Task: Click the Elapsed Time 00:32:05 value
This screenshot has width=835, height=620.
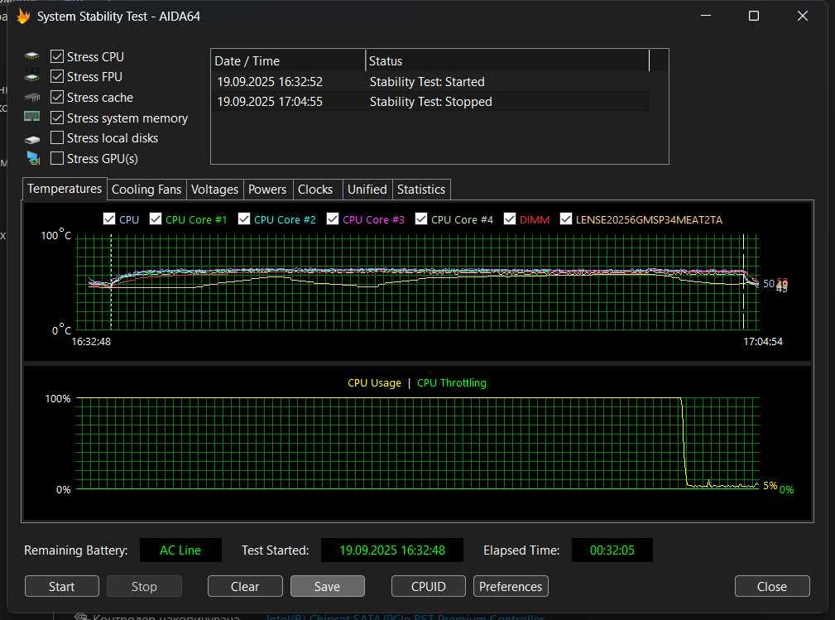Action: [x=612, y=550]
